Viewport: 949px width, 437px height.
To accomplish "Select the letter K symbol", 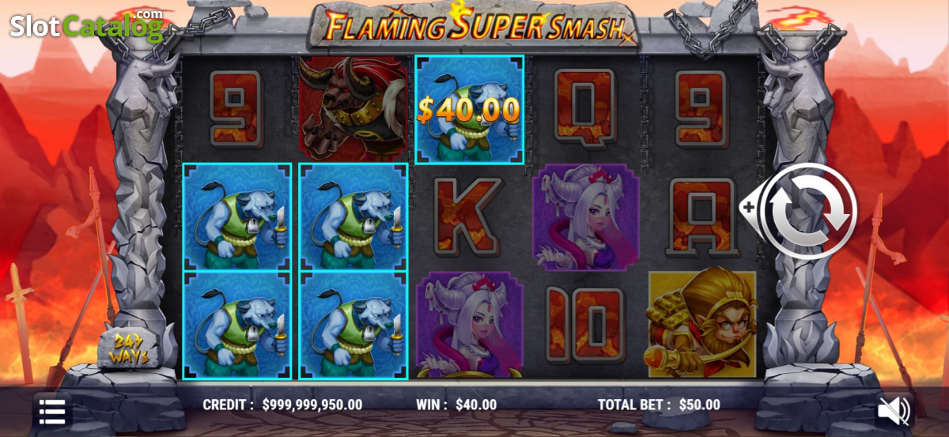I will point(469,217).
